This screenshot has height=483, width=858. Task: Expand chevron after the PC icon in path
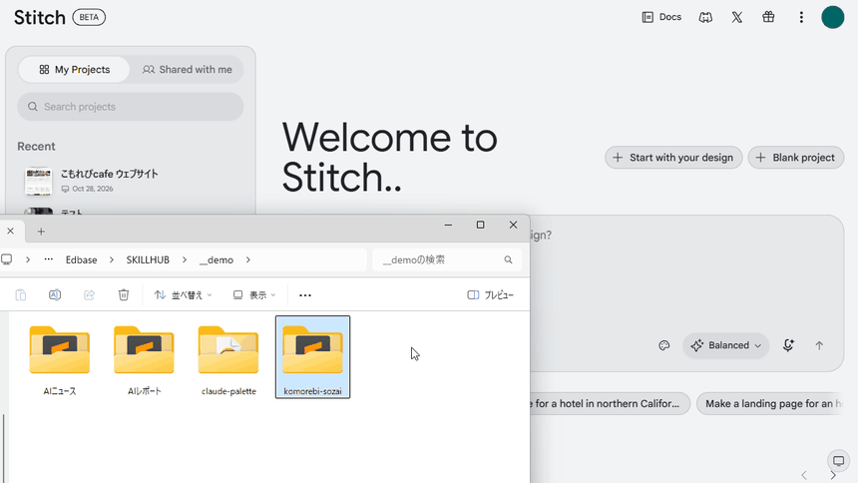tap(28, 259)
